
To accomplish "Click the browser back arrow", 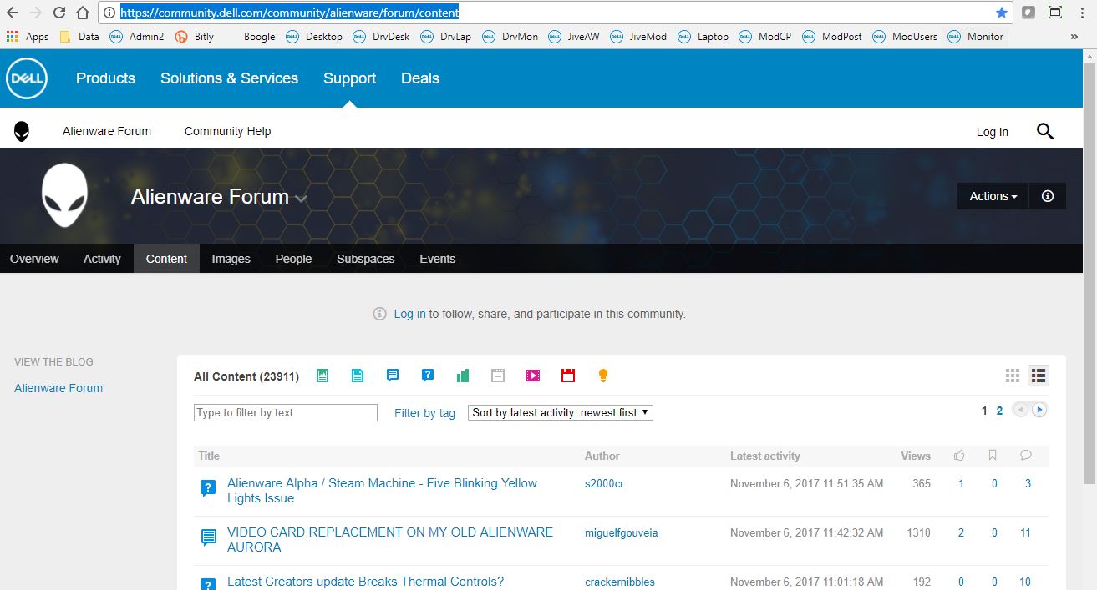I will click(12, 13).
